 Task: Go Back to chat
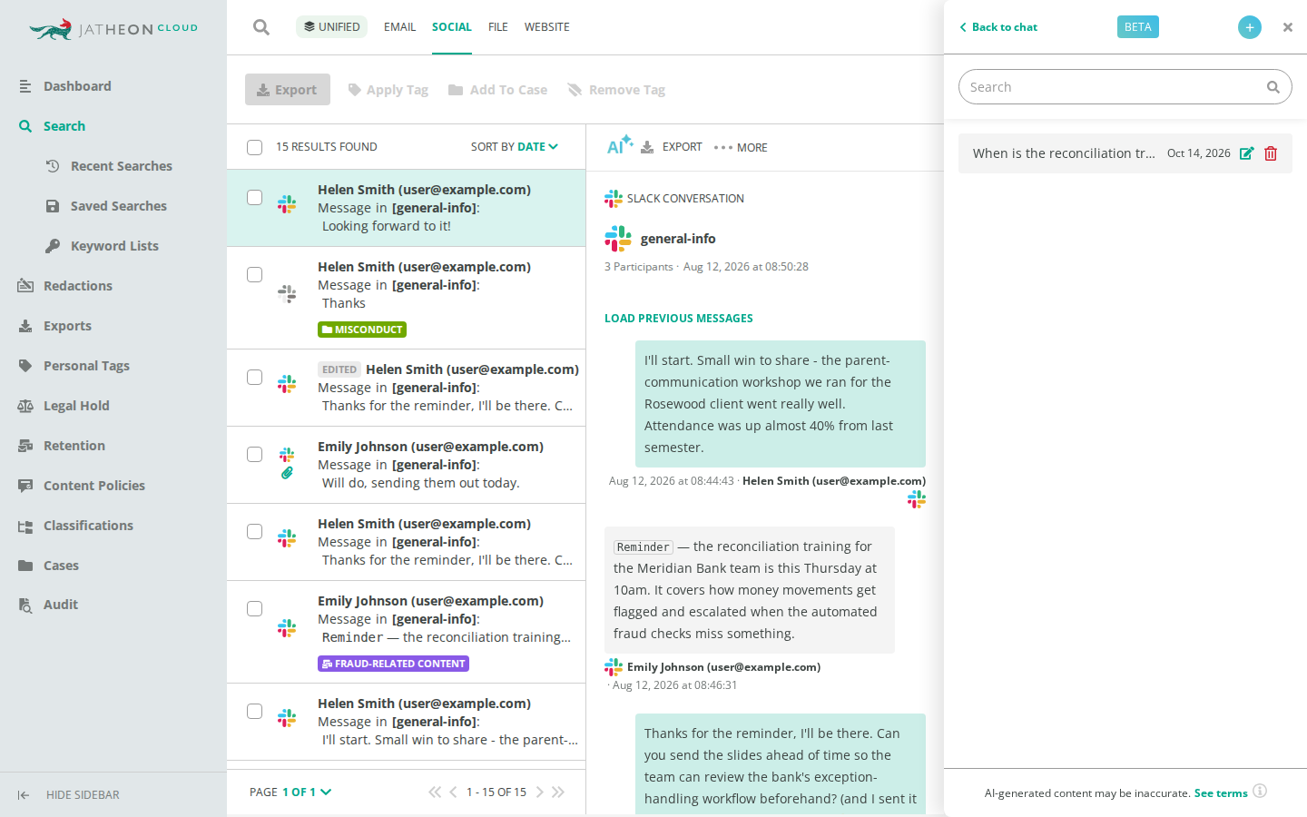[998, 27]
